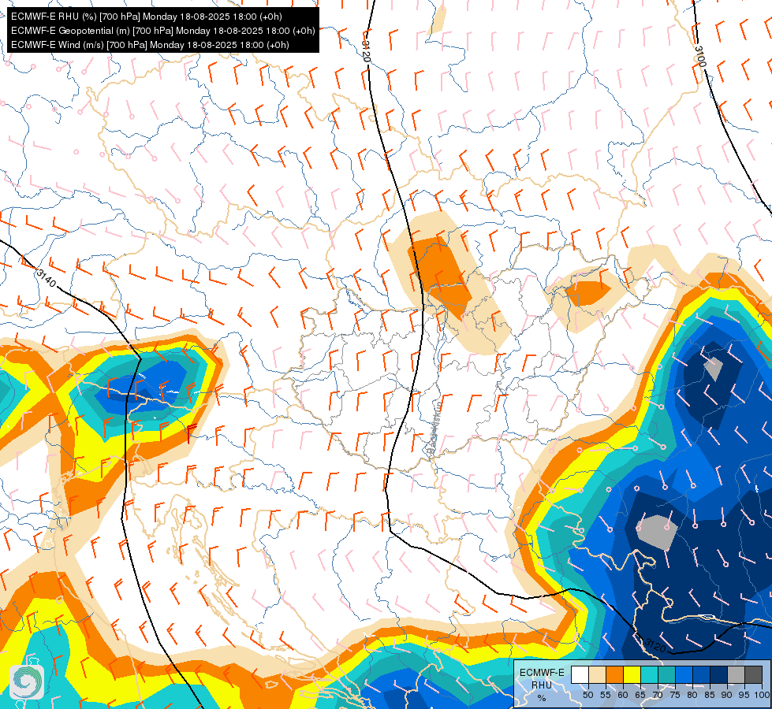Viewport: 772px width, 709px height.
Task: Pick the light gray 90-95 legend swatch
Action: pos(736,674)
